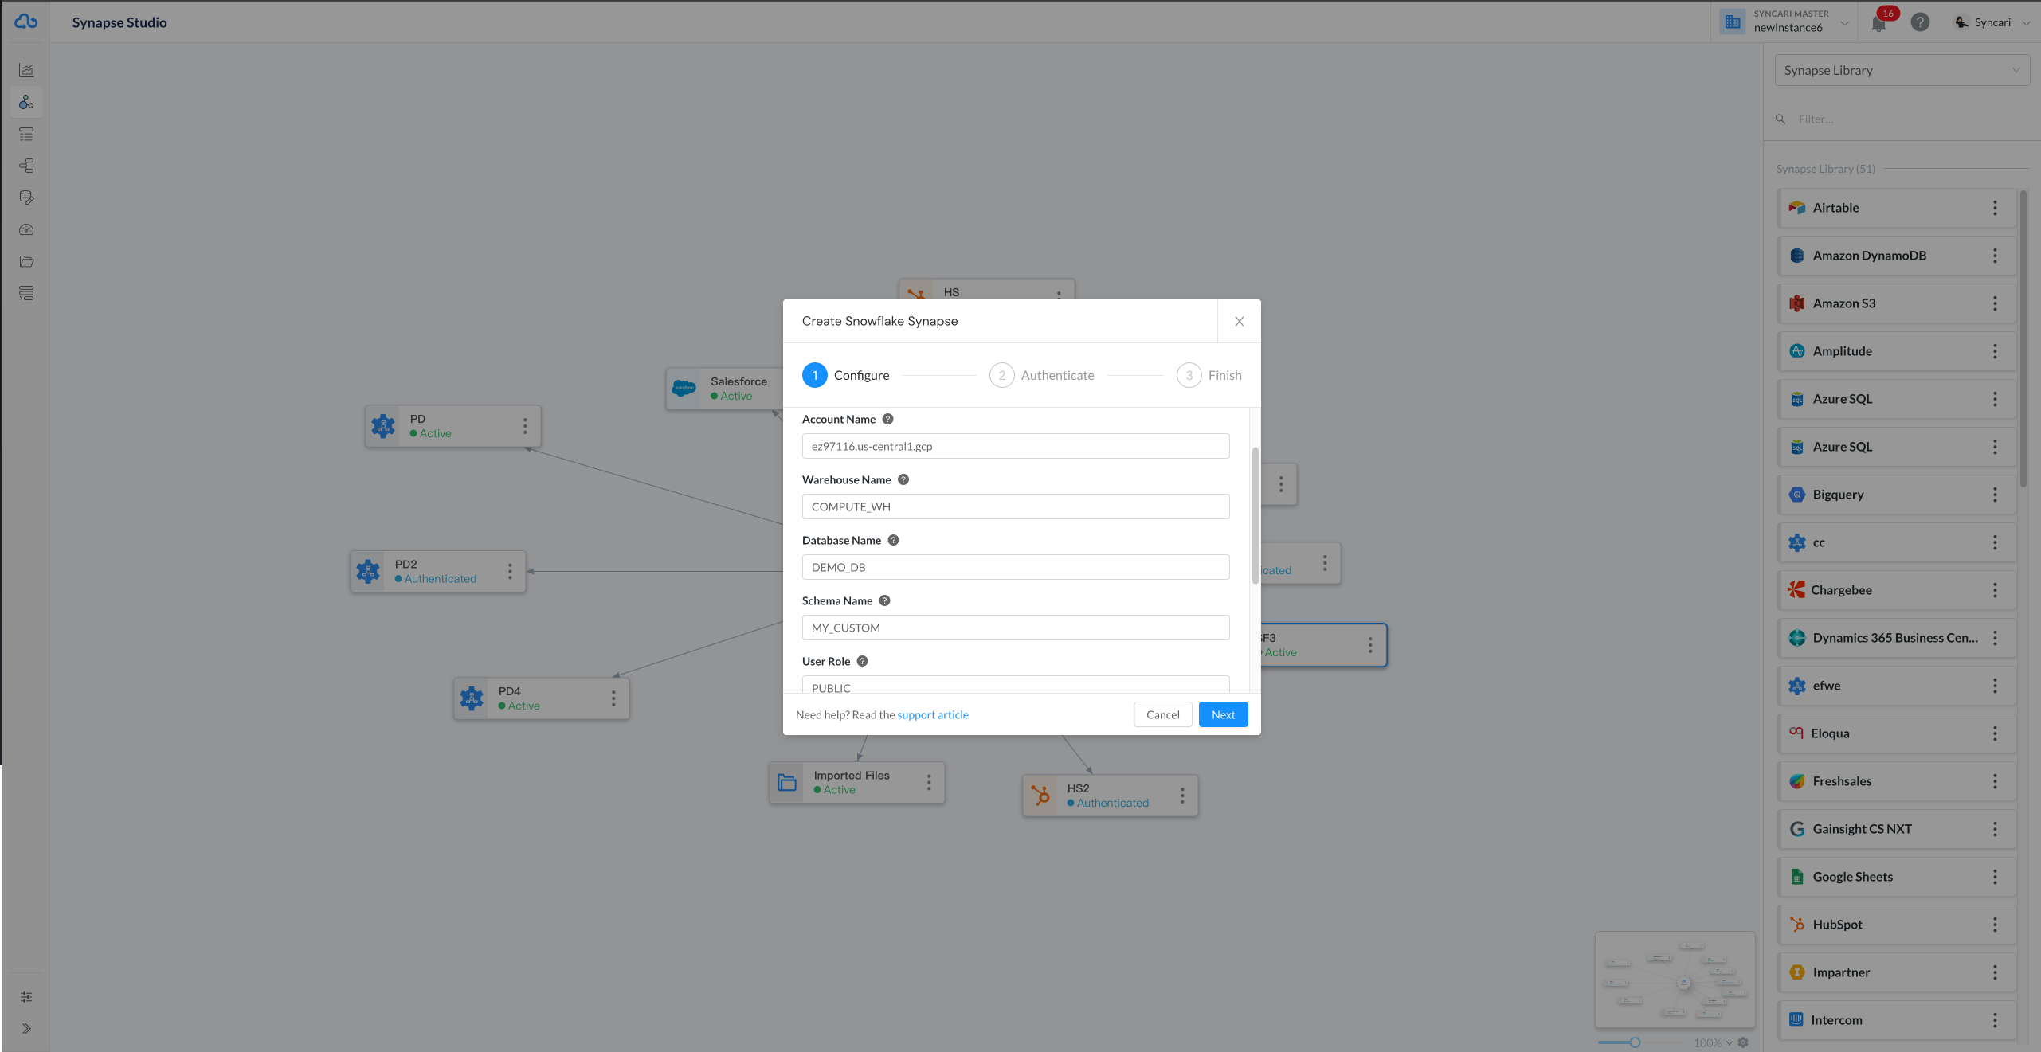Click the Next button
The image size is (2041, 1052).
coord(1223,714)
